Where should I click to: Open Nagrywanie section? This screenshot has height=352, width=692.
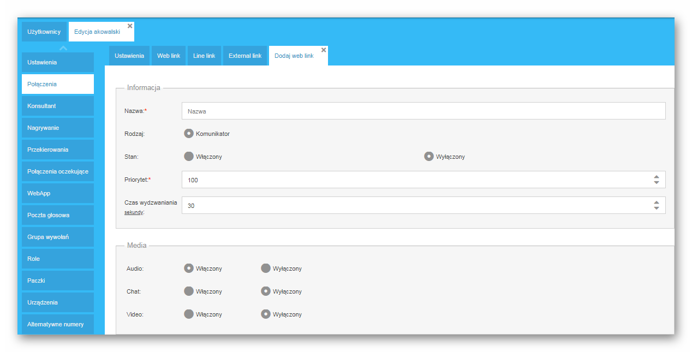tap(58, 128)
